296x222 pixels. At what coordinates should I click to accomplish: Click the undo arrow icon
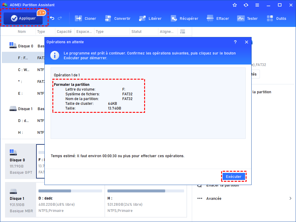coord(52,18)
